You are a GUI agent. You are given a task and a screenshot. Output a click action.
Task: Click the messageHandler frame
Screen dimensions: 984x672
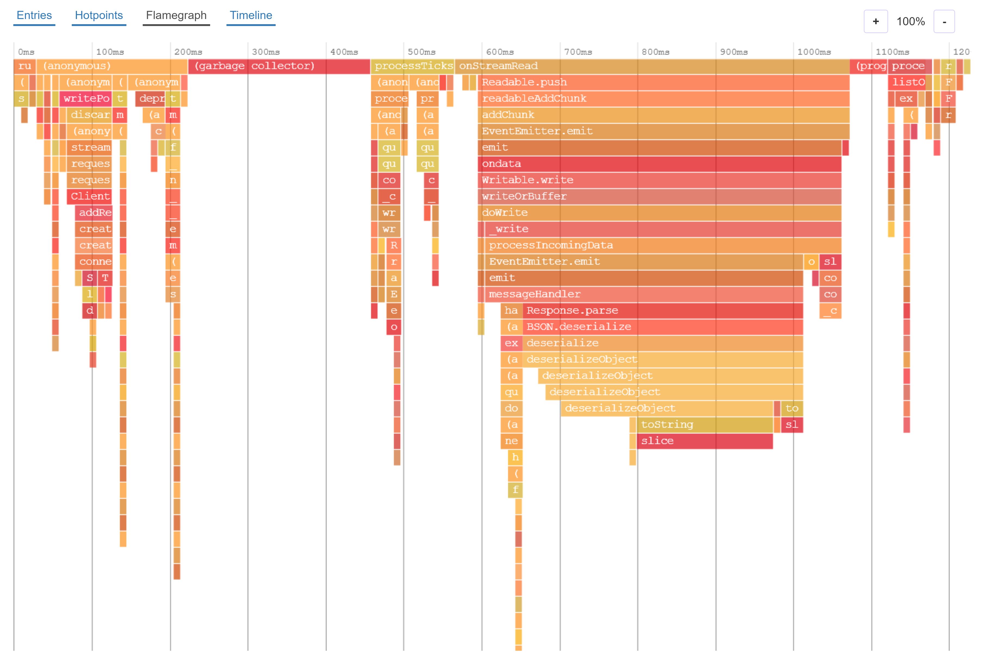(x=644, y=295)
